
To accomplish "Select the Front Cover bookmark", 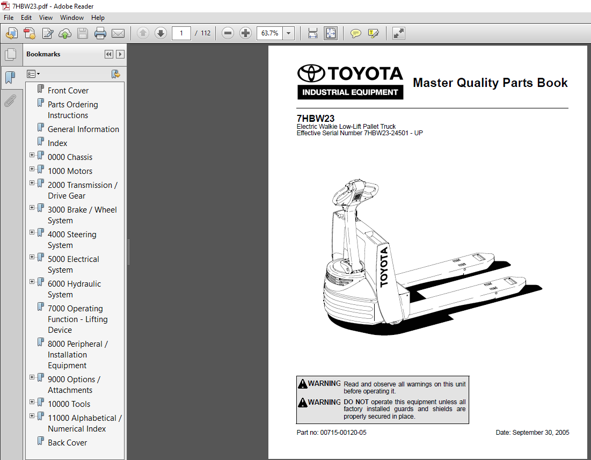I will pyautogui.click(x=68, y=90).
